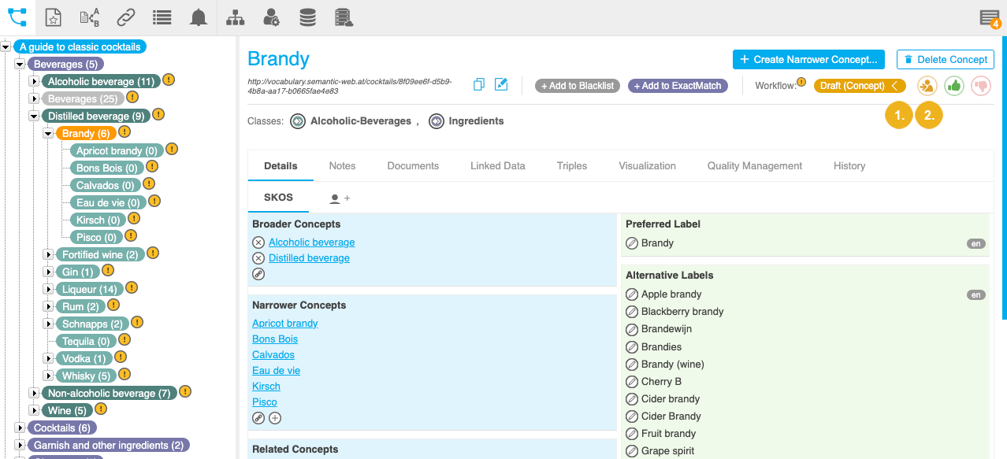Open the link management toolbar icon
Image resolution: width=1007 pixels, height=459 pixels.
point(125,16)
